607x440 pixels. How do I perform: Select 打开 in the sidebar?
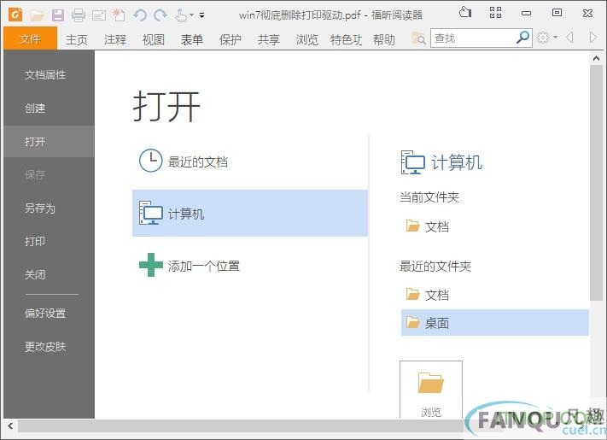(50, 141)
